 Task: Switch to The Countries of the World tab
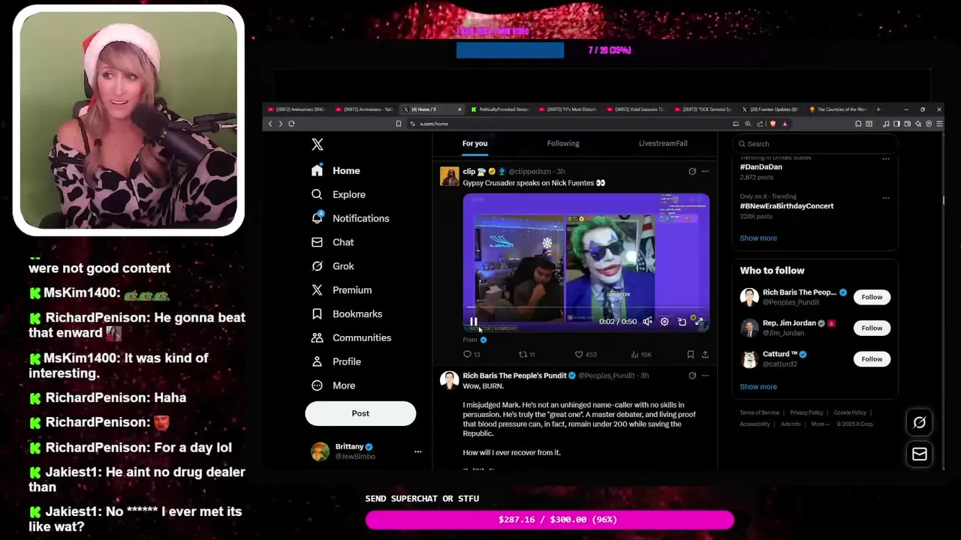tap(839, 109)
